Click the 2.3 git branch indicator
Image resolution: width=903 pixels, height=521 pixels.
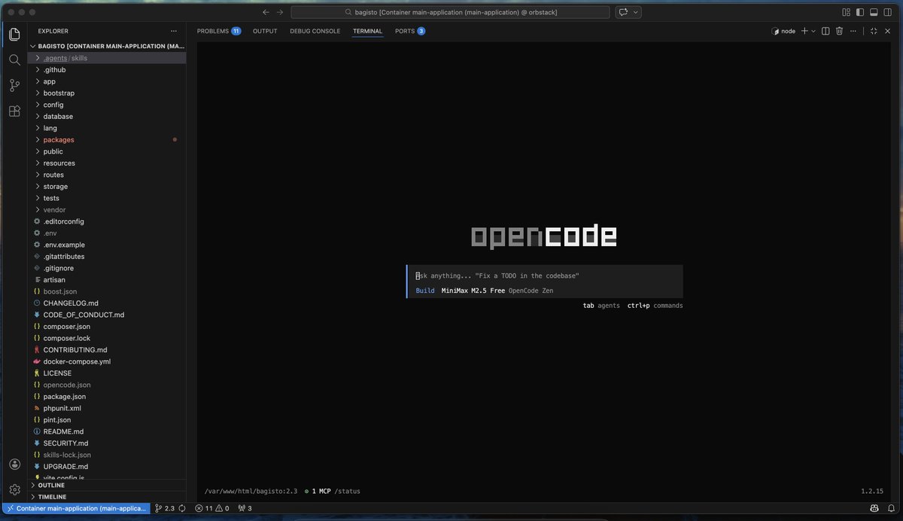(x=165, y=508)
